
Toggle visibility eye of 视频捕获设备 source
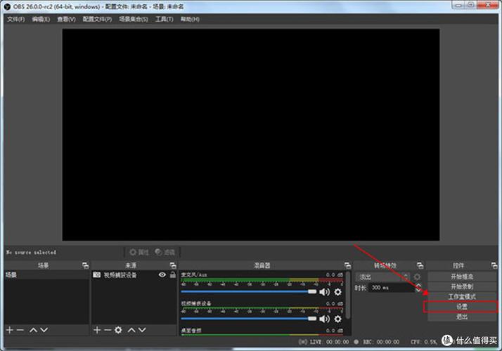(162, 274)
